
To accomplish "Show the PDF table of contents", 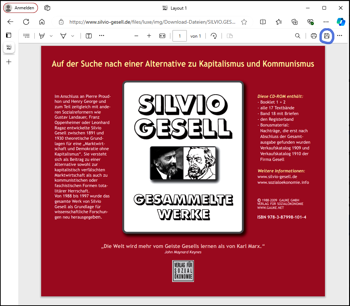I will click(x=26, y=36).
